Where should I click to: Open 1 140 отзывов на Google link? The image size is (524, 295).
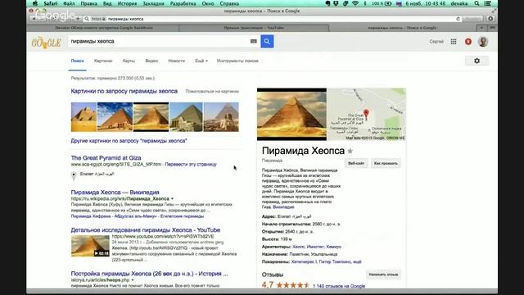[x=339, y=286]
